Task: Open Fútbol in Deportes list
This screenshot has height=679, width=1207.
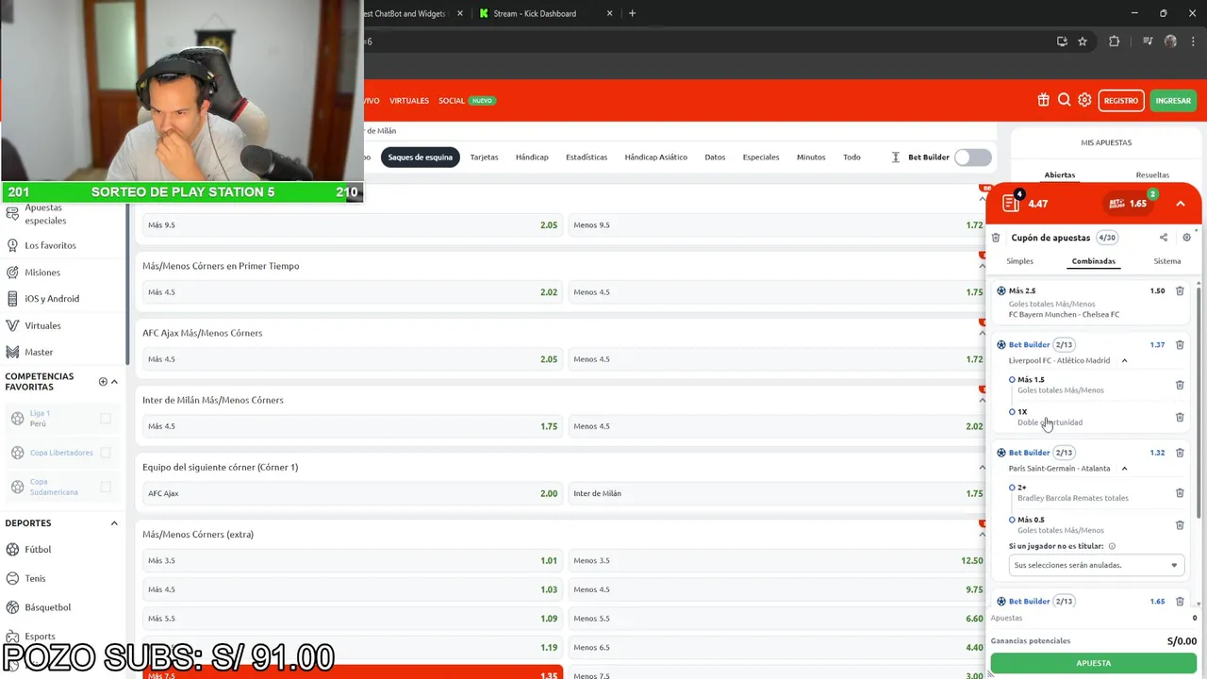Action: [38, 550]
